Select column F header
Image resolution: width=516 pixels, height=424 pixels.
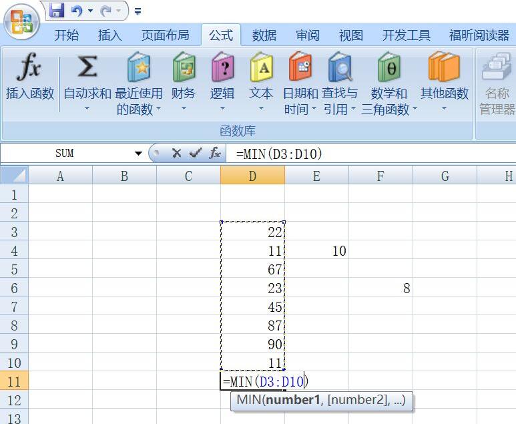pyautogui.click(x=380, y=176)
